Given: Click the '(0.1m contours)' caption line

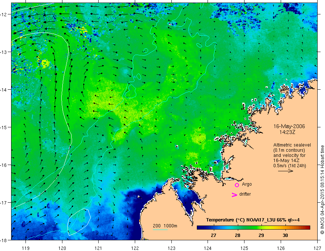Looking at the screenshot, I should tap(289, 150).
